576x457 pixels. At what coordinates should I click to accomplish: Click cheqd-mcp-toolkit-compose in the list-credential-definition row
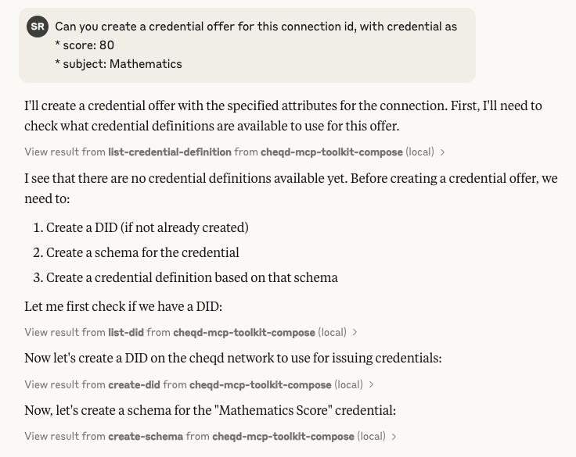pos(331,152)
